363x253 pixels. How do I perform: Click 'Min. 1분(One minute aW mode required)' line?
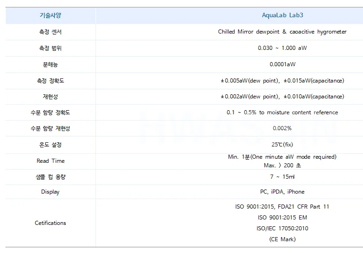click(x=282, y=157)
